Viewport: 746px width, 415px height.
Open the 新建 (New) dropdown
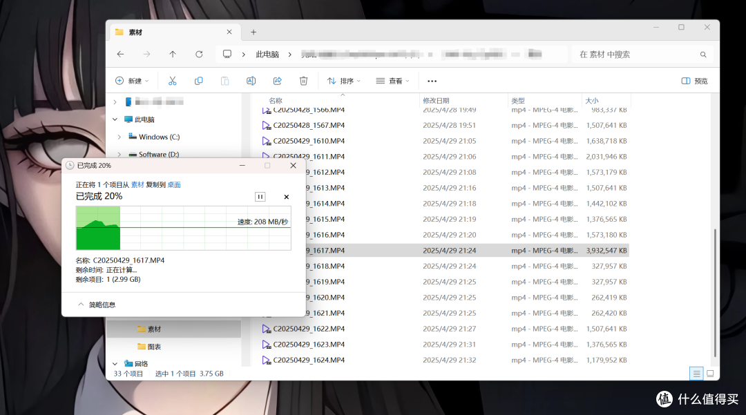pyautogui.click(x=132, y=81)
